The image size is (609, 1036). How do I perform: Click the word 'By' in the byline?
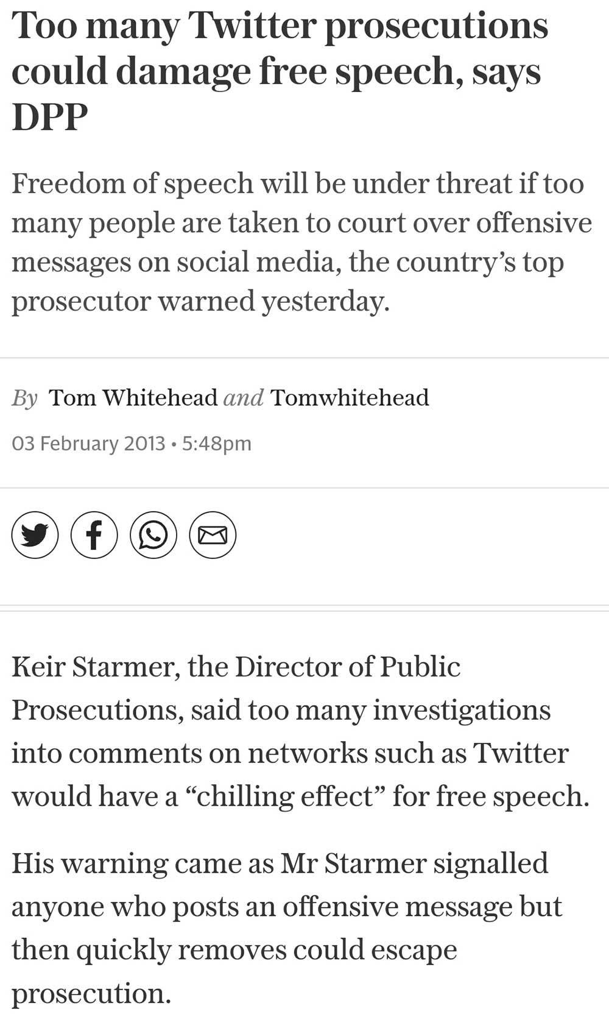(x=24, y=398)
